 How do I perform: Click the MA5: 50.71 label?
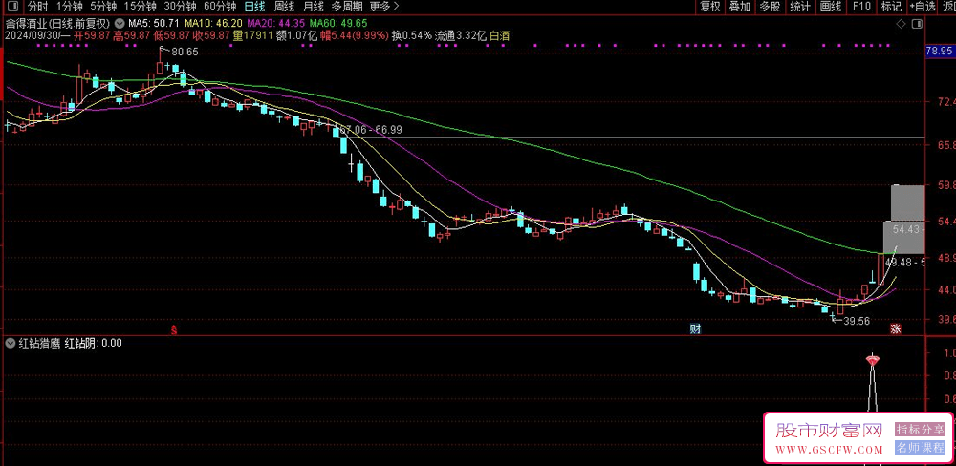[x=152, y=23]
